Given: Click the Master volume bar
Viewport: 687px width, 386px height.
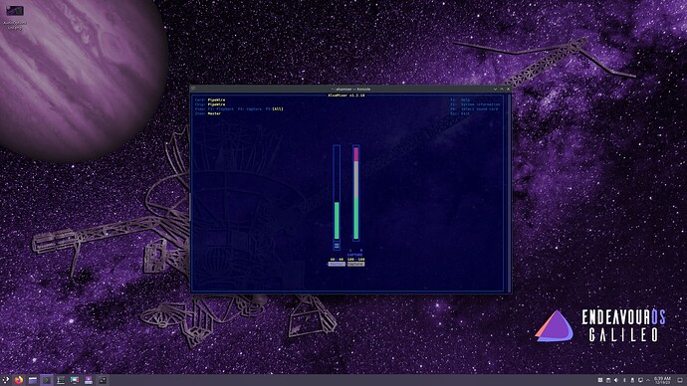Looking at the screenshot, I should point(337,193).
